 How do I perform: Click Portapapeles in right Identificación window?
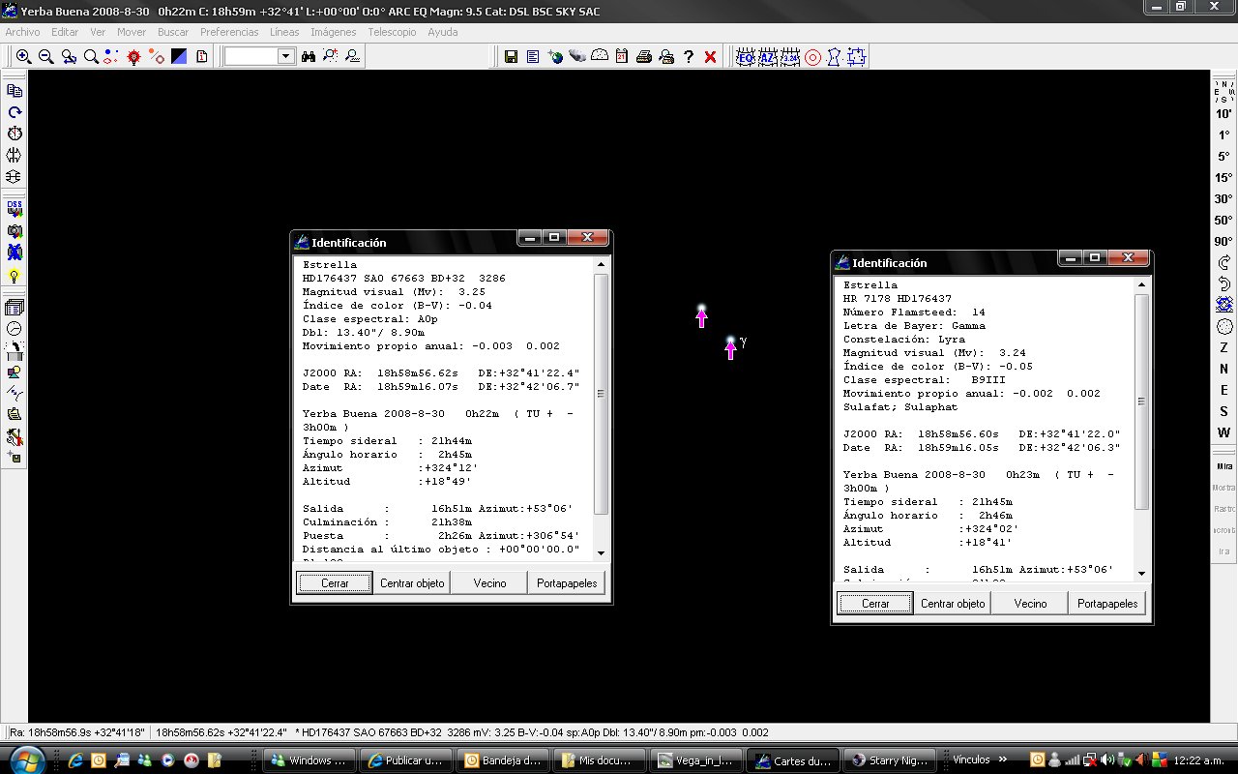(x=1107, y=604)
